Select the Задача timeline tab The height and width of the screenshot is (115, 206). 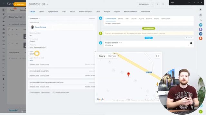(141, 19)
